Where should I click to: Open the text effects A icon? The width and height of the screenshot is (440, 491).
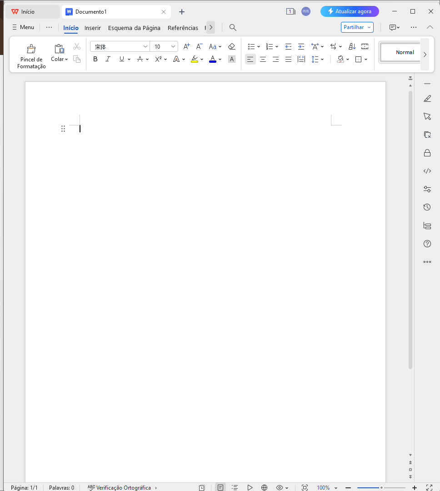coord(177,59)
